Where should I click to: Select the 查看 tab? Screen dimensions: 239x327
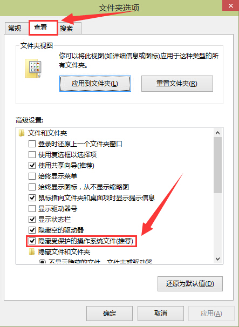41,28
